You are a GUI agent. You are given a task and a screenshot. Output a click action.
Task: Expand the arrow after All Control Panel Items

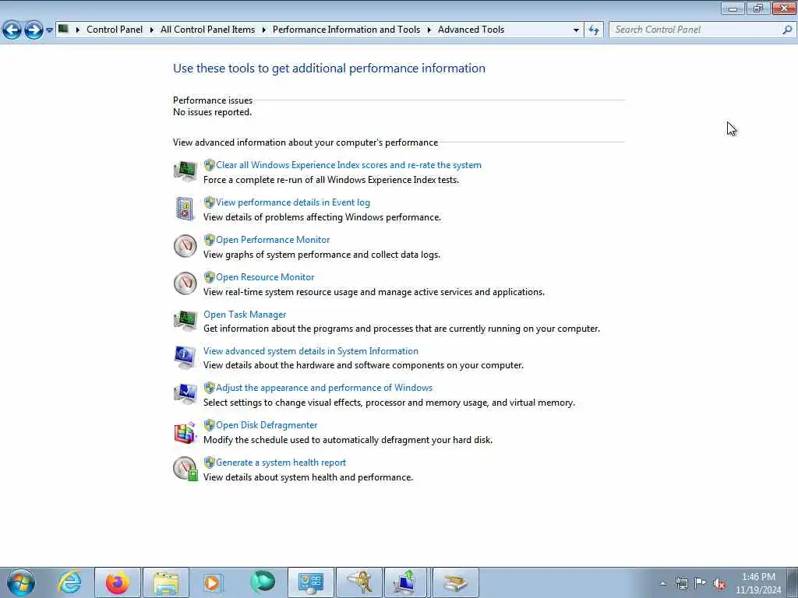point(263,30)
